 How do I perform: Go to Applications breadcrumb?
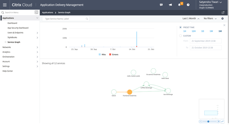[x=47, y=12]
